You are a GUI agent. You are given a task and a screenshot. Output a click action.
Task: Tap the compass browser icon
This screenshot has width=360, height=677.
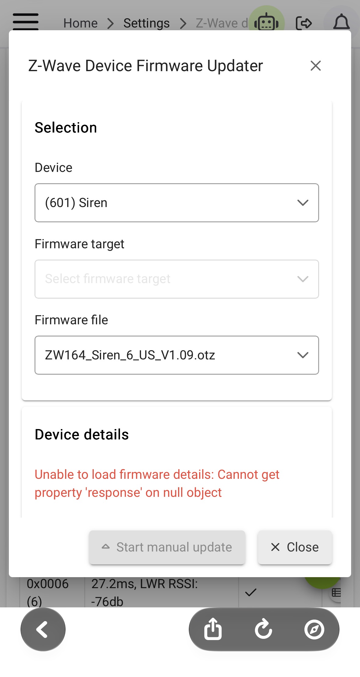click(x=314, y=629)
